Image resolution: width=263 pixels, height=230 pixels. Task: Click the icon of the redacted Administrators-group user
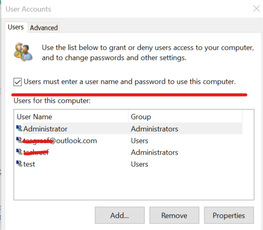coord(19,152)
